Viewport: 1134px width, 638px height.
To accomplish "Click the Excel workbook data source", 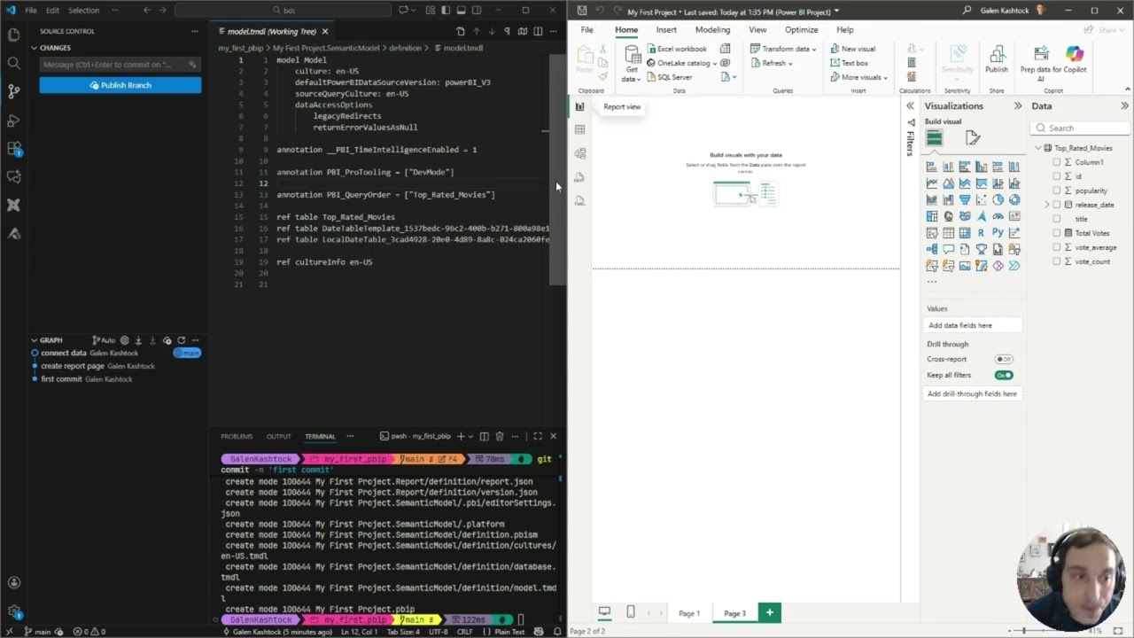I will pos(676,49).
